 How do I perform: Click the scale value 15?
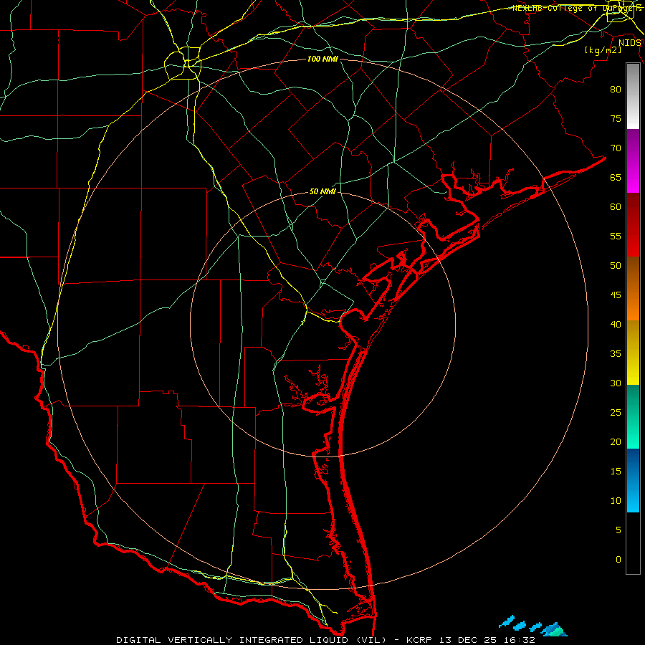616,472
